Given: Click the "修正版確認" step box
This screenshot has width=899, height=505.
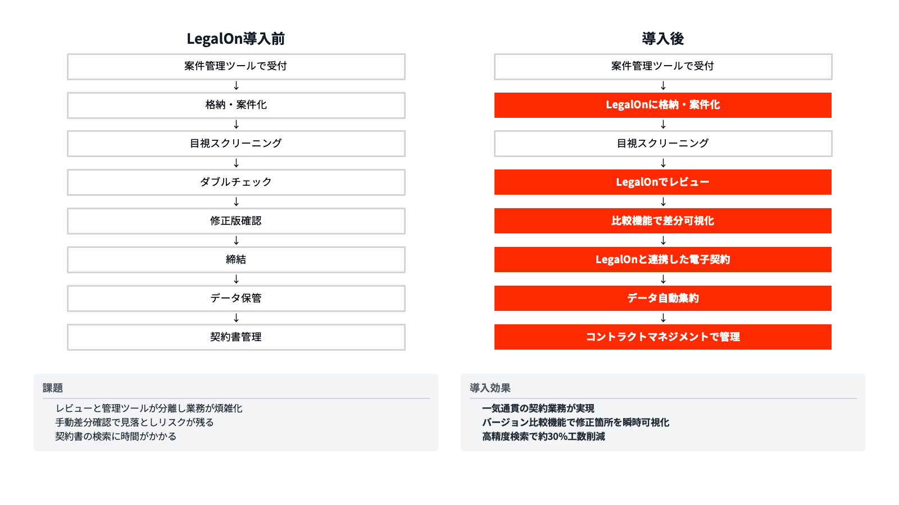Looking at the screenshot, I should coord(236,221).
